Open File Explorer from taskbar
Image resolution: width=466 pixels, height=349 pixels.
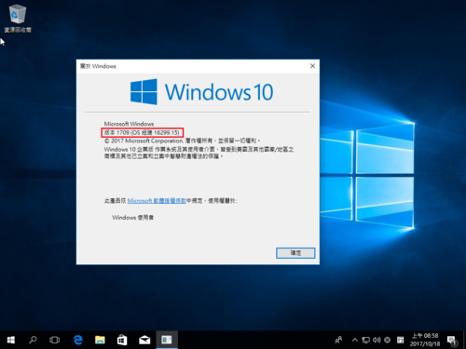point(100,340)
